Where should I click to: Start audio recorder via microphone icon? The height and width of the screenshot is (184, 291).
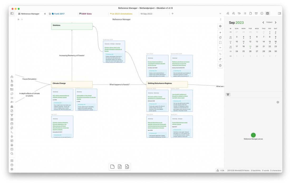(x=12, y=136)
